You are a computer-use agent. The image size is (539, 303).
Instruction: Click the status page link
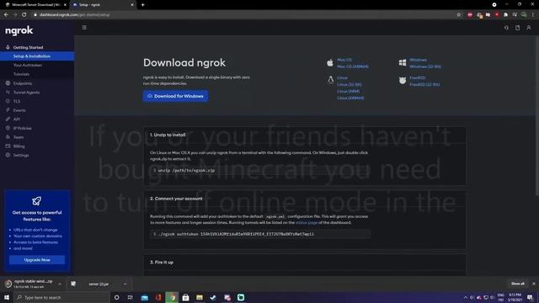[307, 222]
